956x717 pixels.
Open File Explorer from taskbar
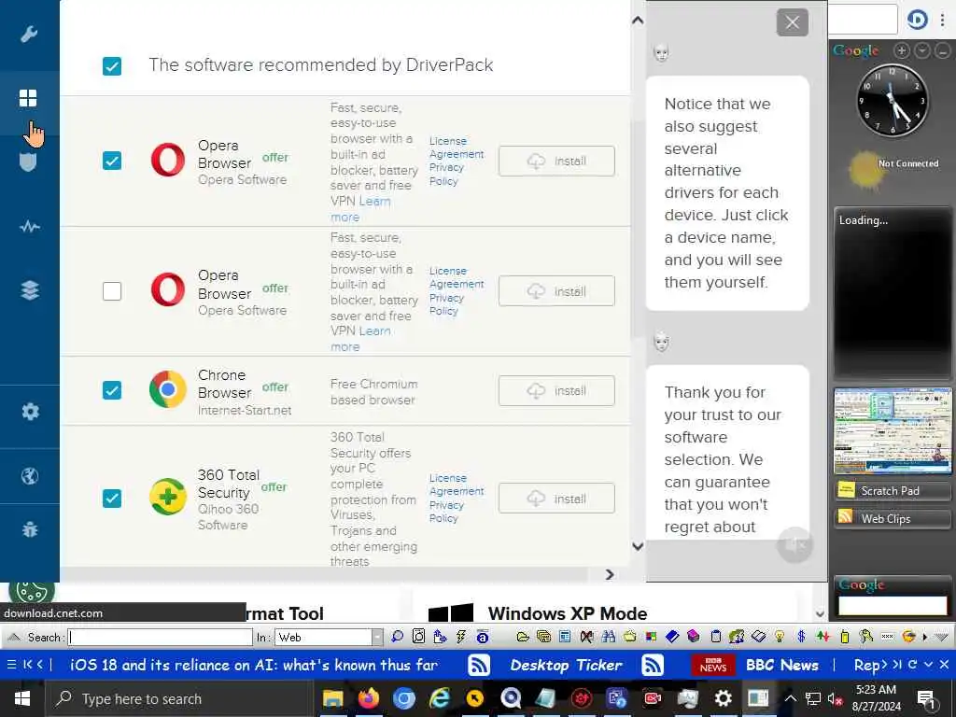click(333, 698)
